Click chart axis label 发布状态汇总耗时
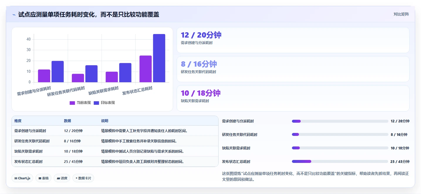 [137, 91]
